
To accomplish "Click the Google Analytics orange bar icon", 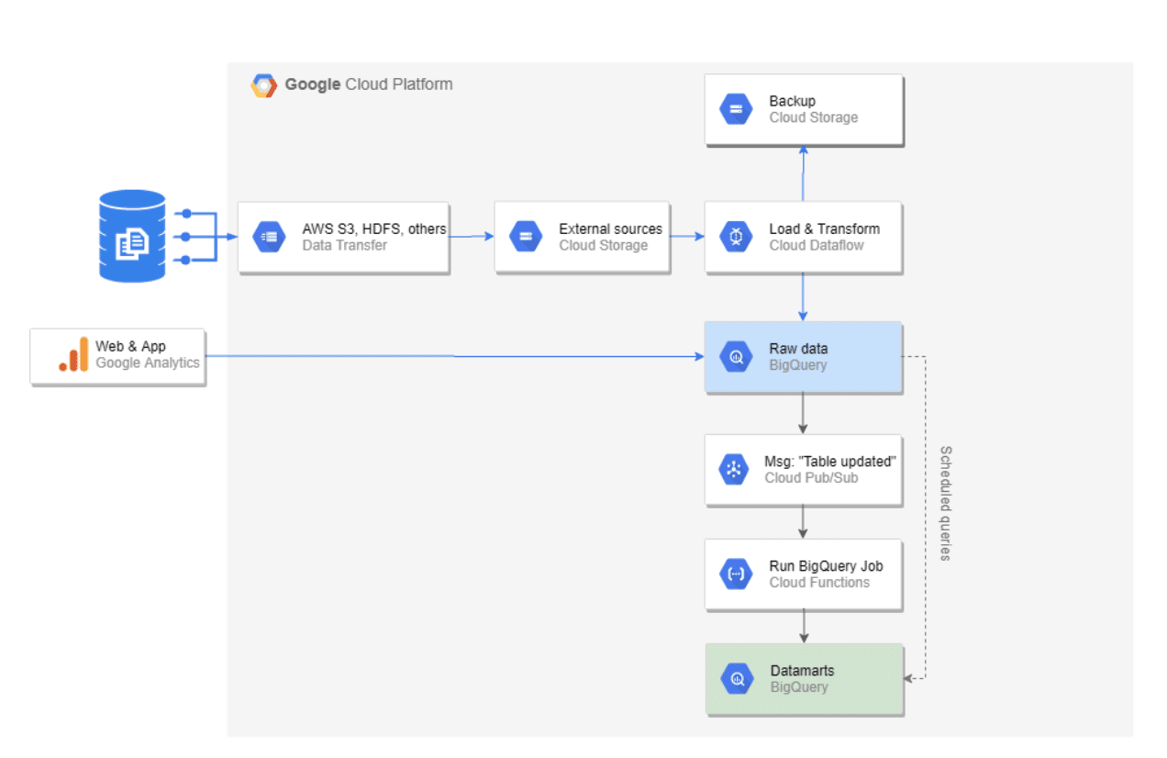I will pyautogui.click(x=73, y=355).
